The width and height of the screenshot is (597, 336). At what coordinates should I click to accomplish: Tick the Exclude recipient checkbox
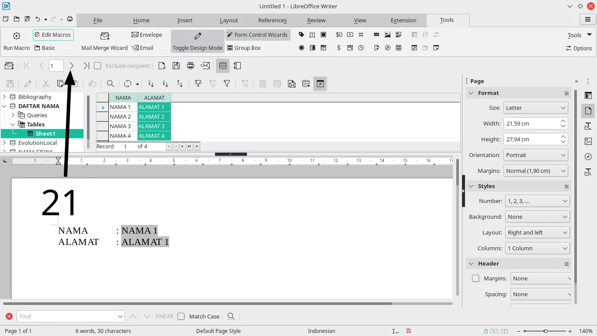tap(97, 66)
